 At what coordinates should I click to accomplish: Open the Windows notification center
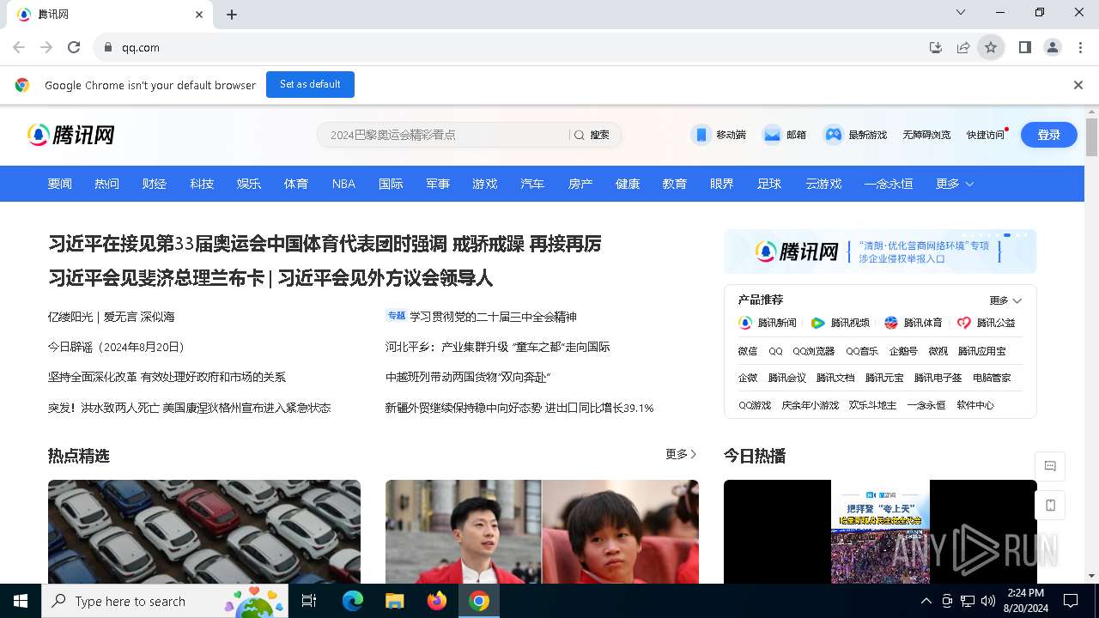(1071, 601)
